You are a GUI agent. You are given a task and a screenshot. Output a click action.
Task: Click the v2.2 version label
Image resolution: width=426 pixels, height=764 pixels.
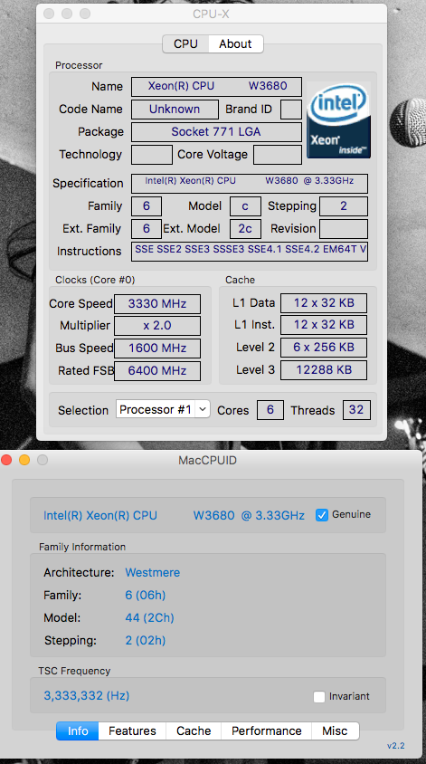tap(396, 746)
